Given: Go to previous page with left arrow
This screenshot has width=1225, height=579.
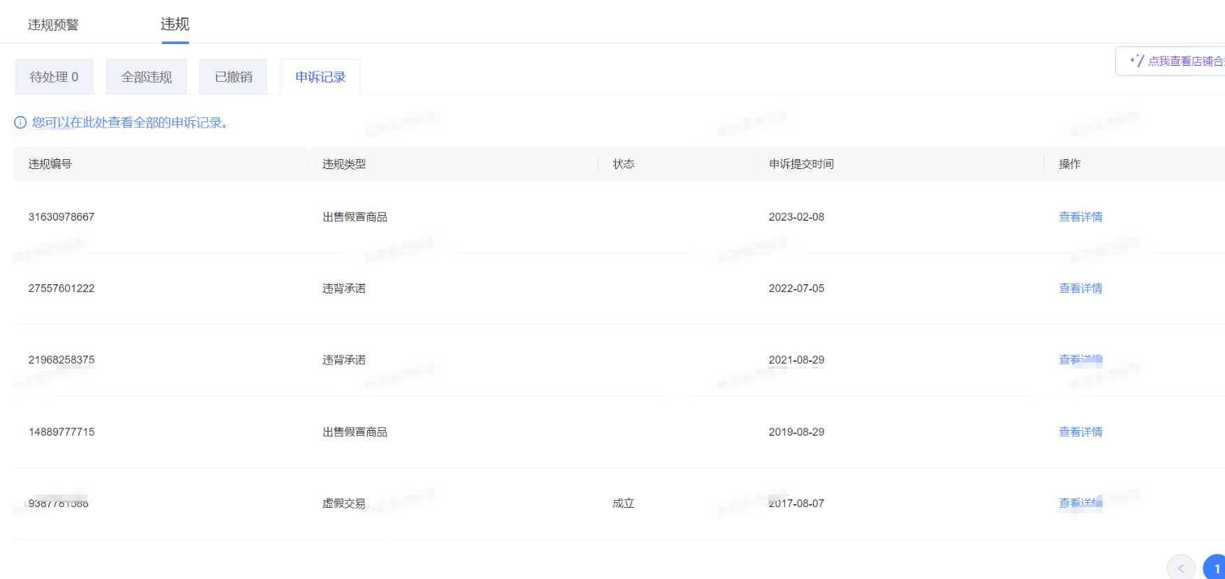Looking at the screenshot, I should (1180, 569).
